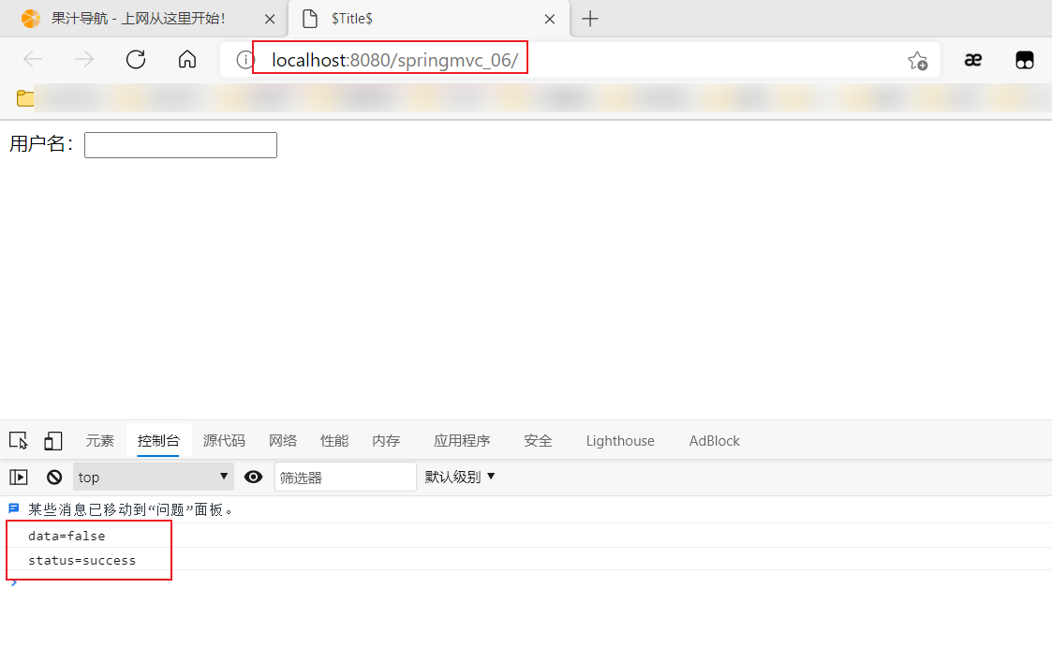This screenshot has height=662, width=1052.
Task: Open the Lighthouse tab
Action: coord(620,441)
